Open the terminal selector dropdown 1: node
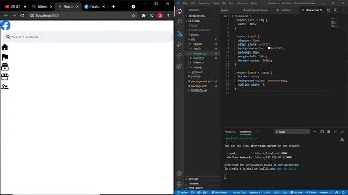The height and width of the screenshot is (195, 348). click(292, 132)
